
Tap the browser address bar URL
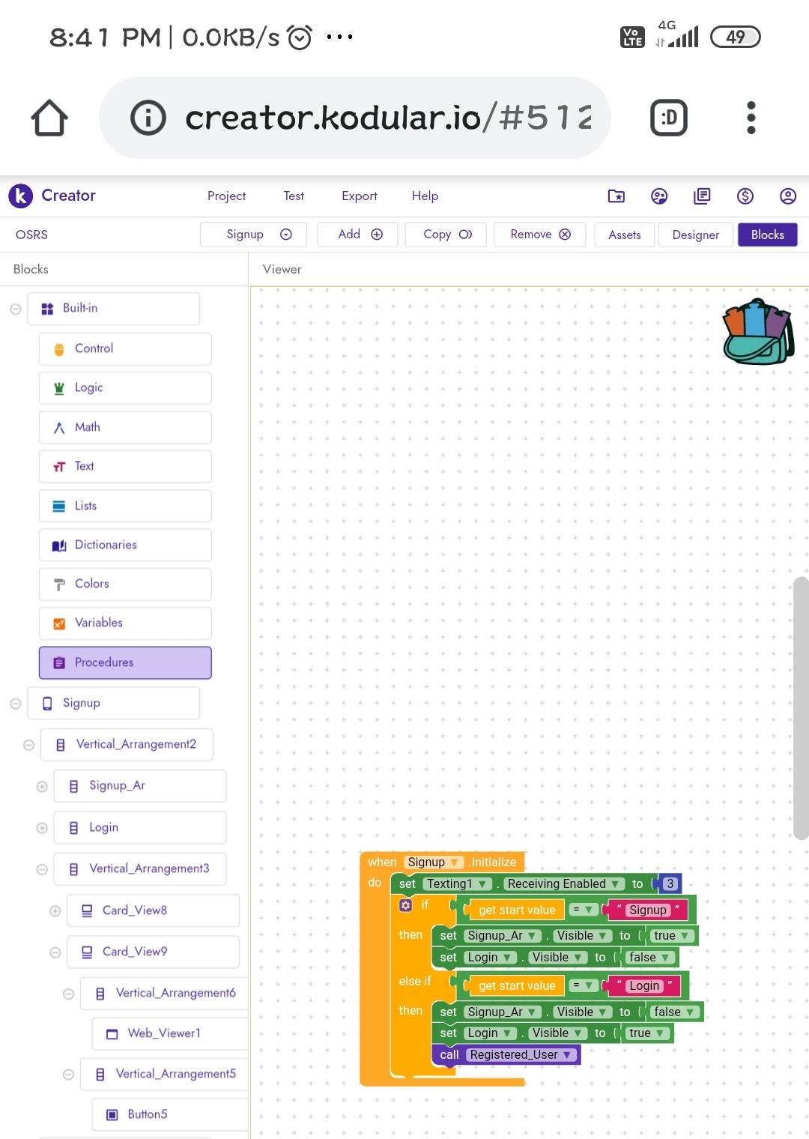388,118
